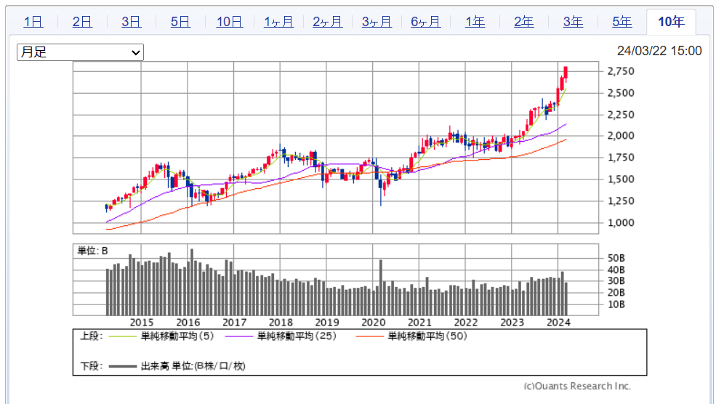Show the 6ヶ月 chart tab
The height and width of the screenshot is (404, 716).
(425, 22)
